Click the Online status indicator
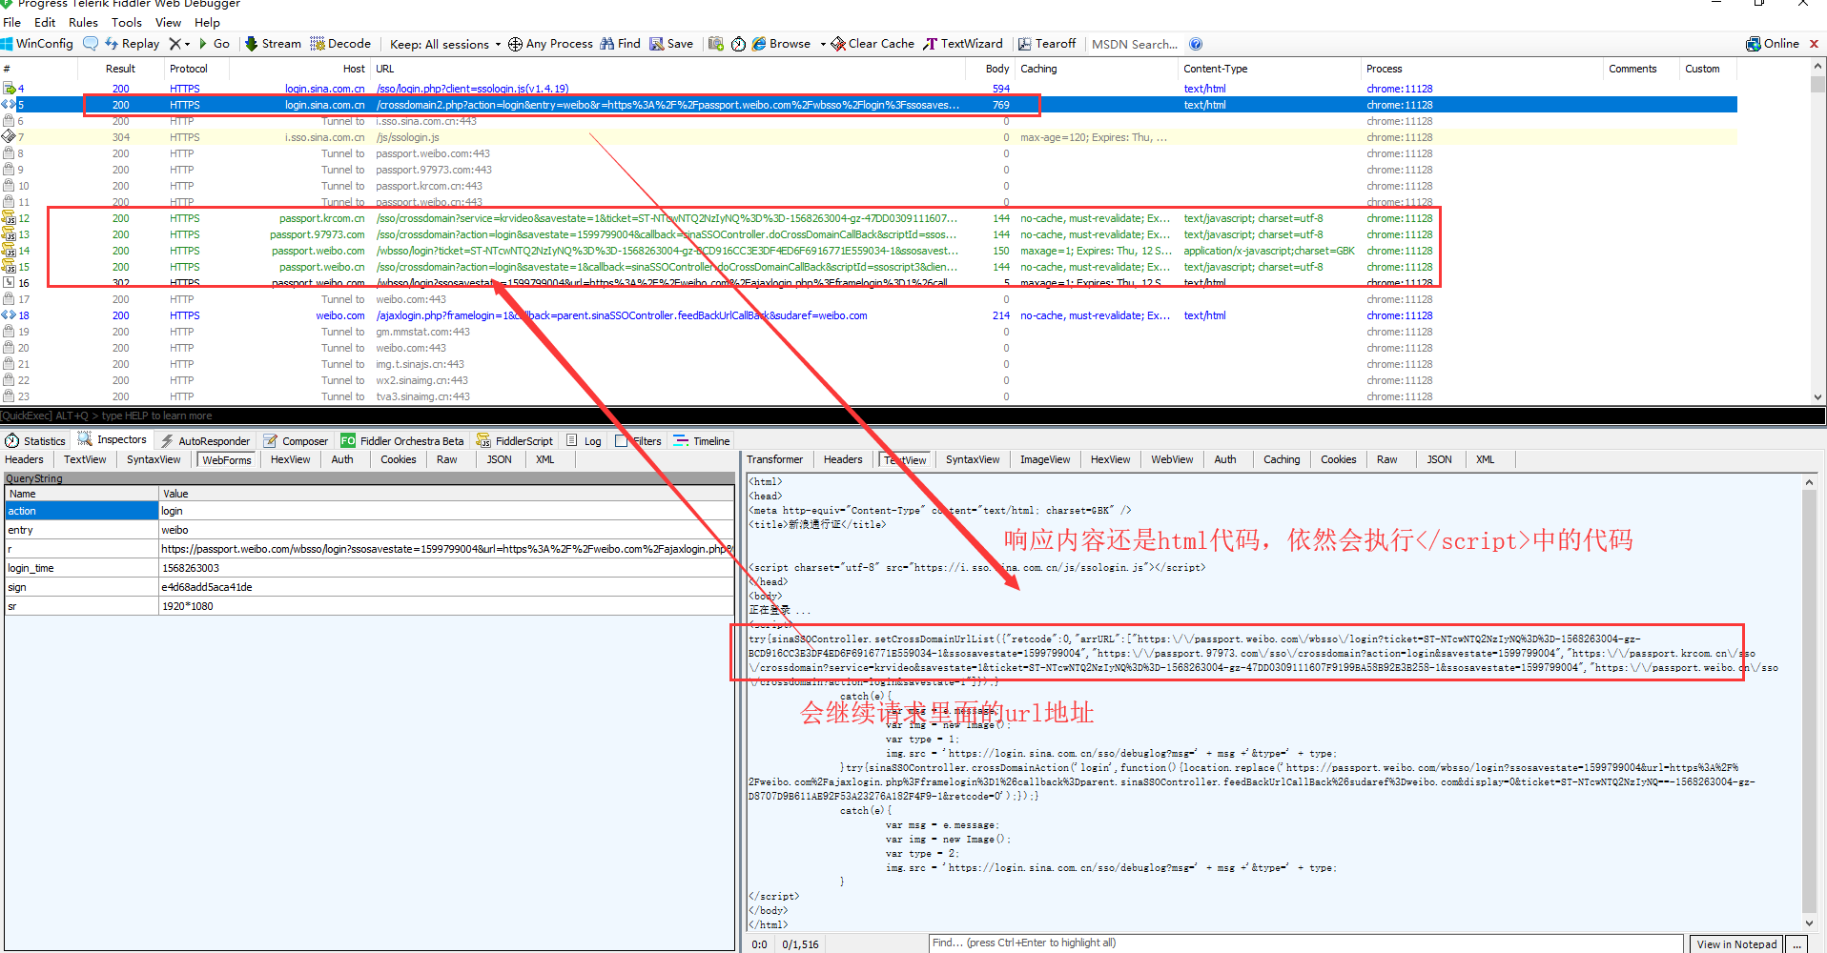This screenshot has height=953, width=1827. [x=1773, y=44]
